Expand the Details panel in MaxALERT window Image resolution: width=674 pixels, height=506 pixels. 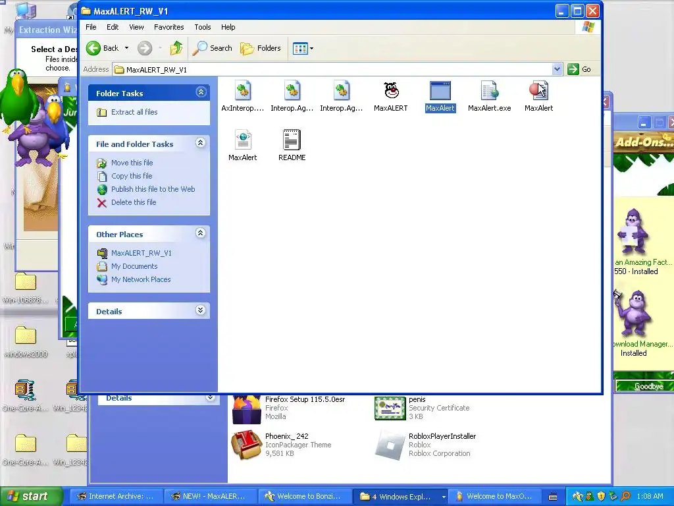click(x=201, y=310)
